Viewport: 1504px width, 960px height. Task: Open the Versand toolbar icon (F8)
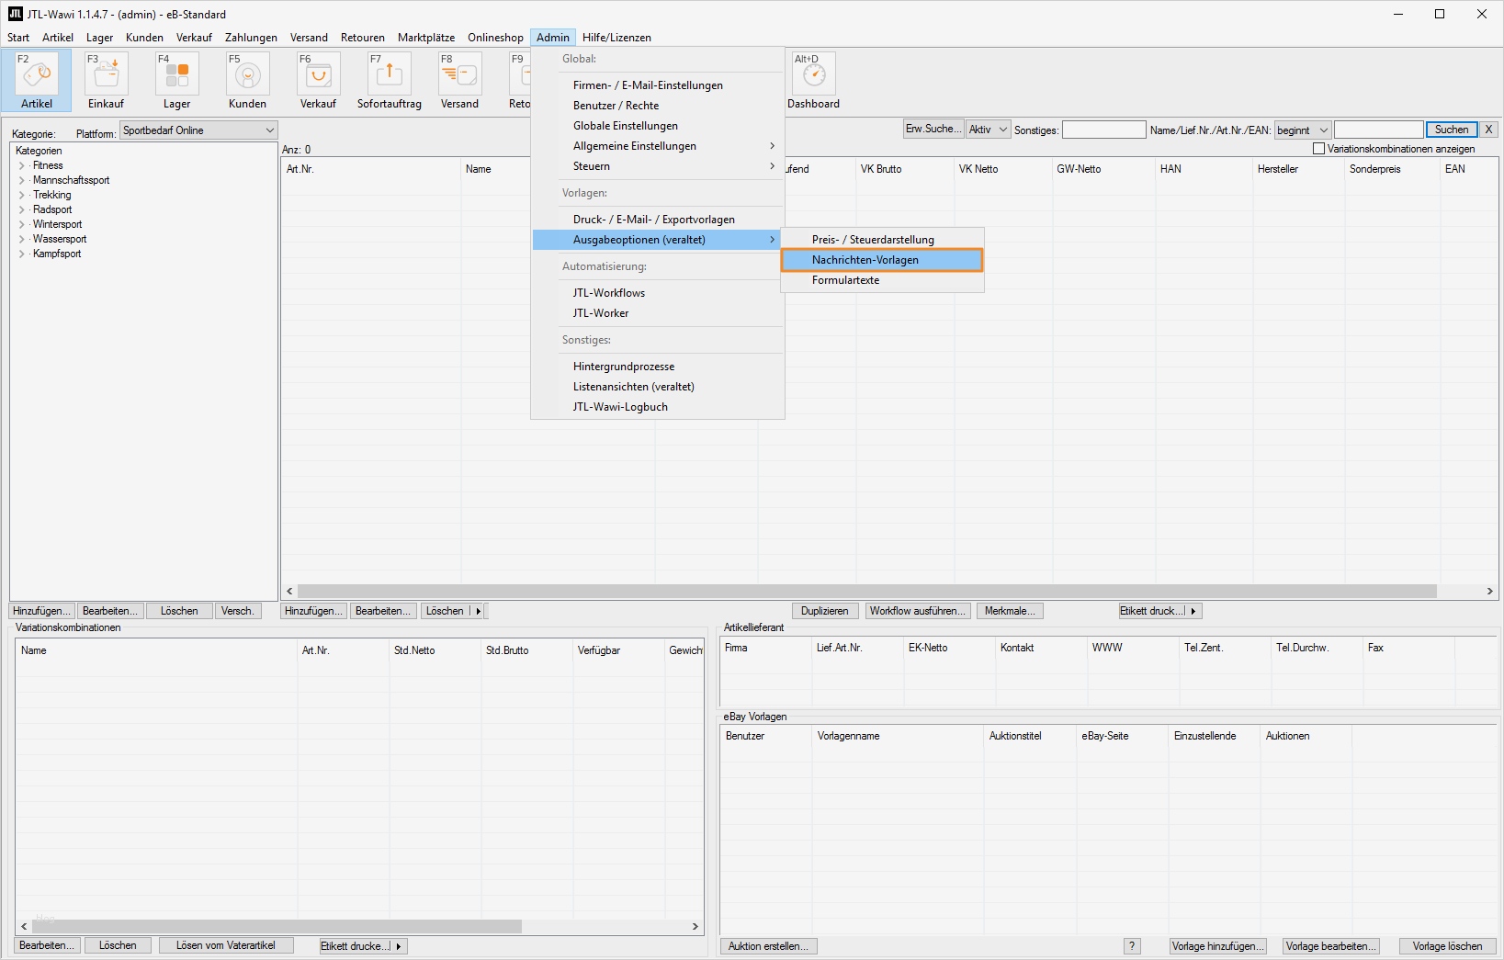point(460,81)
